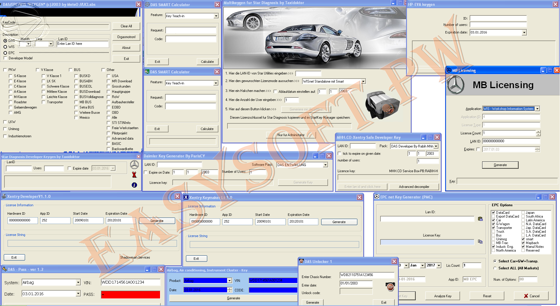This screenshot has height=306, width=560.
Task: Click Nur fur Administrator button
Action: tap(291, 135)
